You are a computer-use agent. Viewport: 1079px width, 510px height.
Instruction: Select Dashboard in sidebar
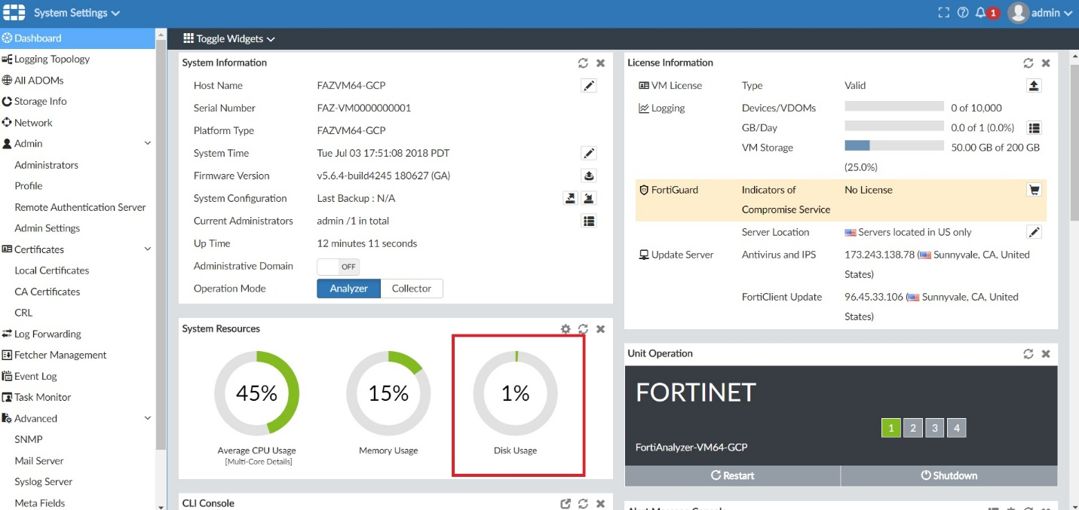(x=78, y=38)
